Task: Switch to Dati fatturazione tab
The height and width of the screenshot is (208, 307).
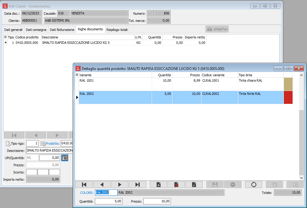Action: [x=62, y=30]
